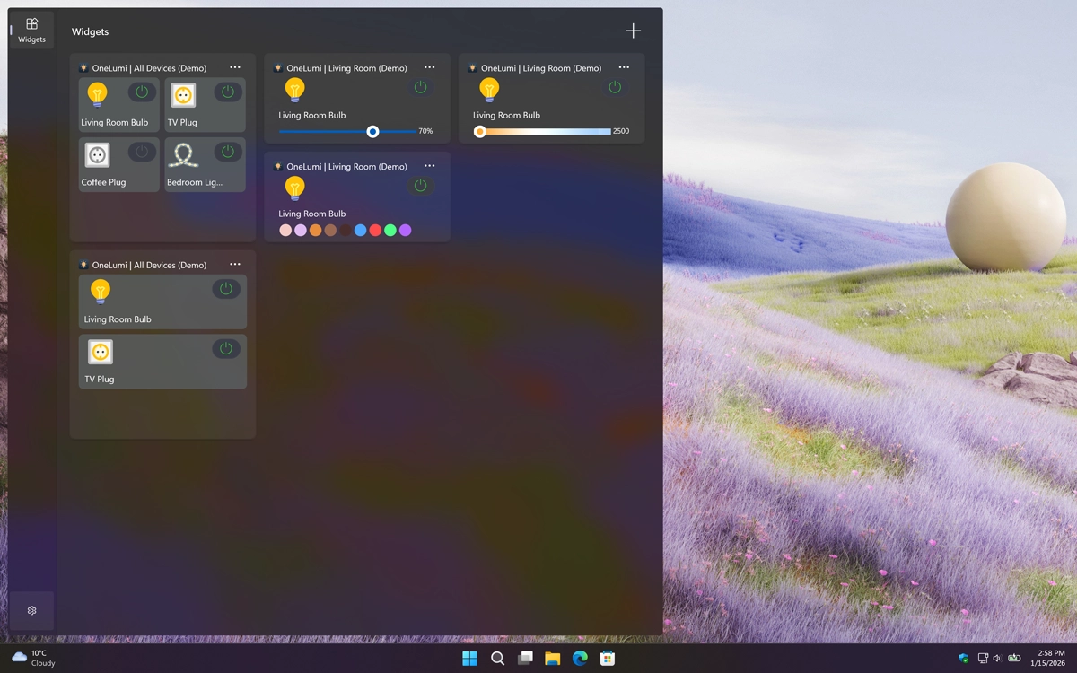Launch Microsoft Edge from the taskbar
Screen dimensions: 1077x673
coord(580,658)
